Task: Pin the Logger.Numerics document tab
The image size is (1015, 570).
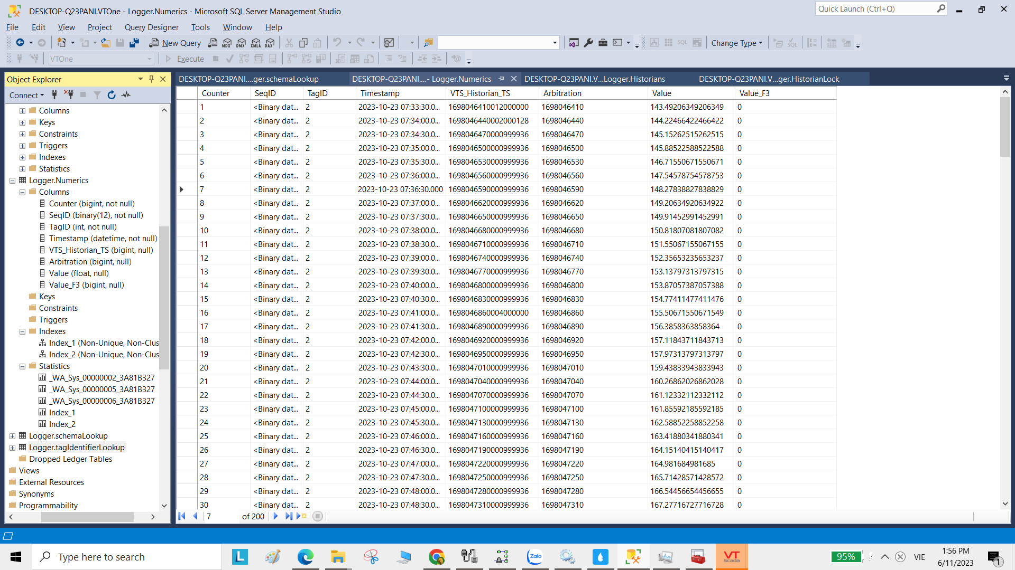Action: click(x=502, y=79)
